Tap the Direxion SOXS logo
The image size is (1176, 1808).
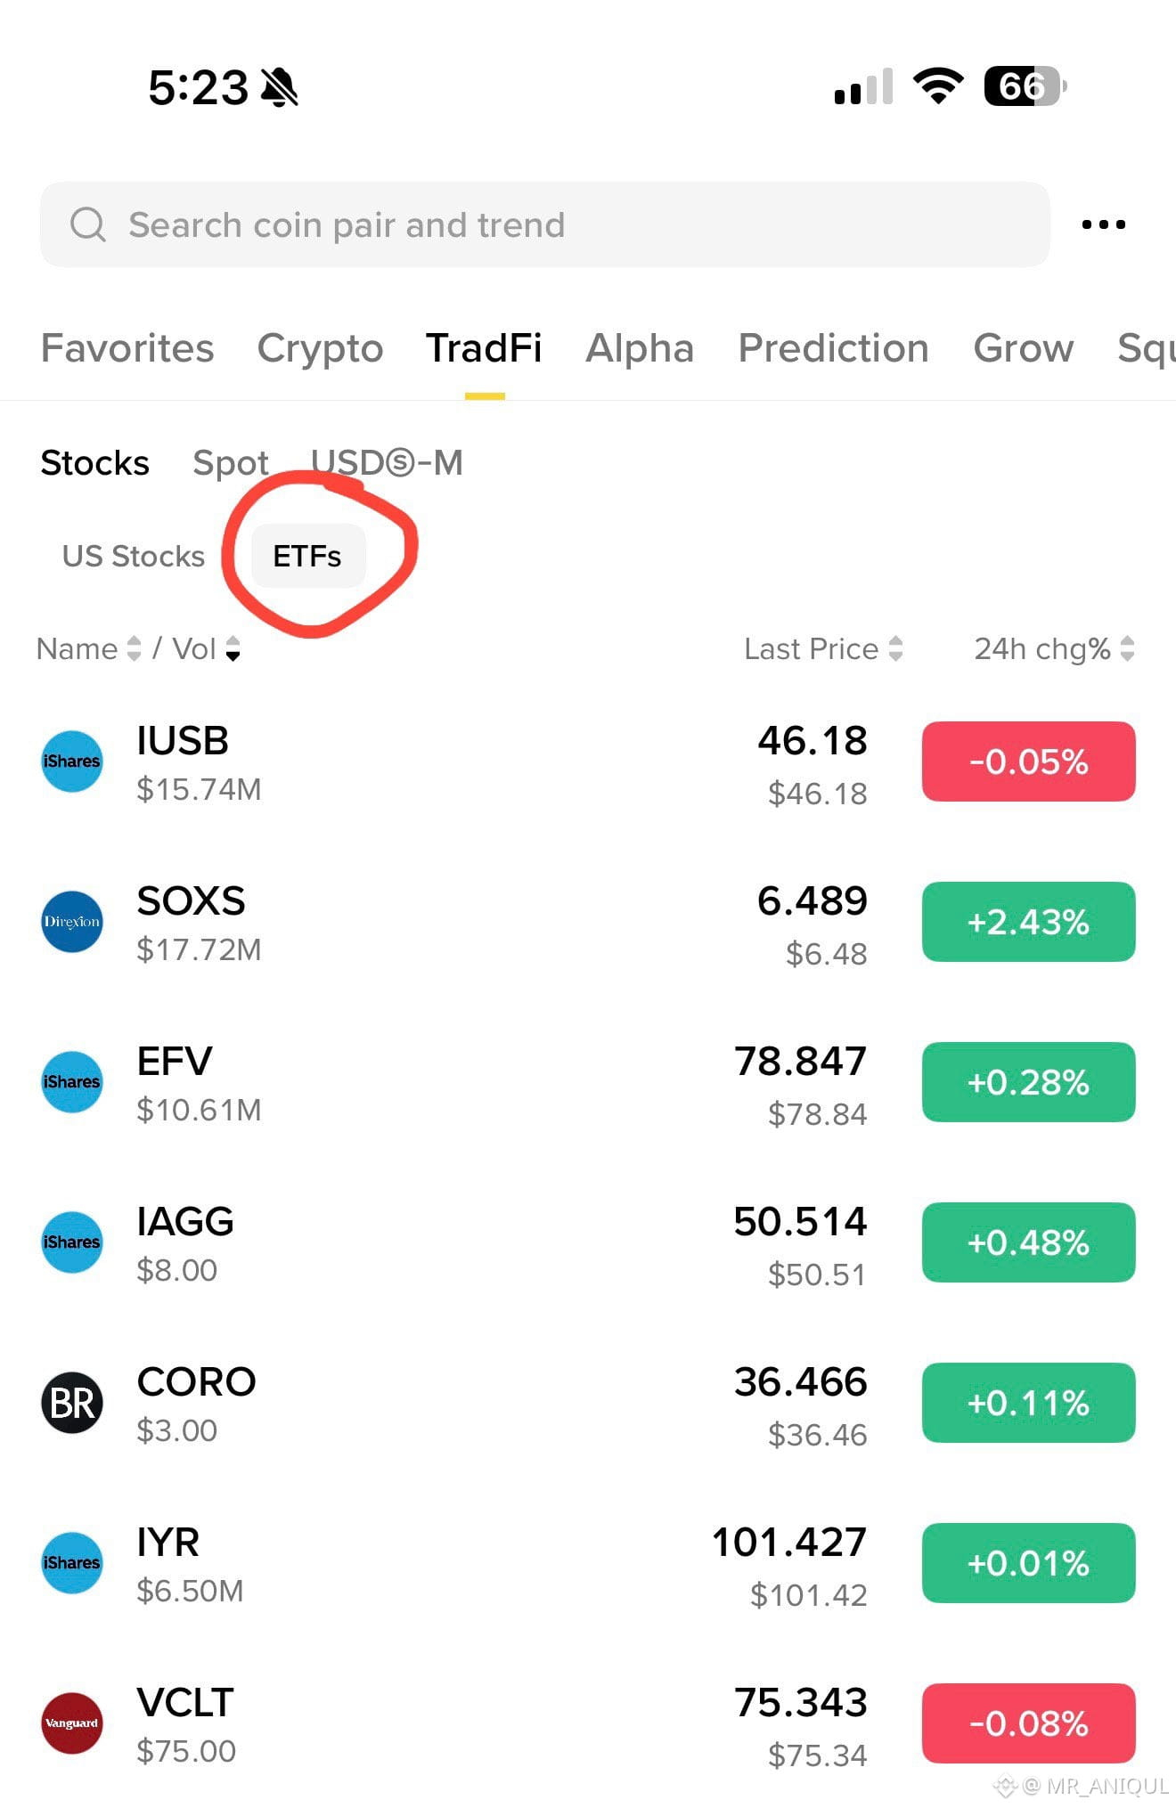[72, 922]
